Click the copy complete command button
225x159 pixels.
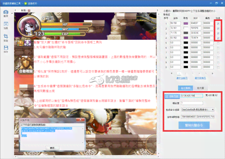click(x=194, y=125)
